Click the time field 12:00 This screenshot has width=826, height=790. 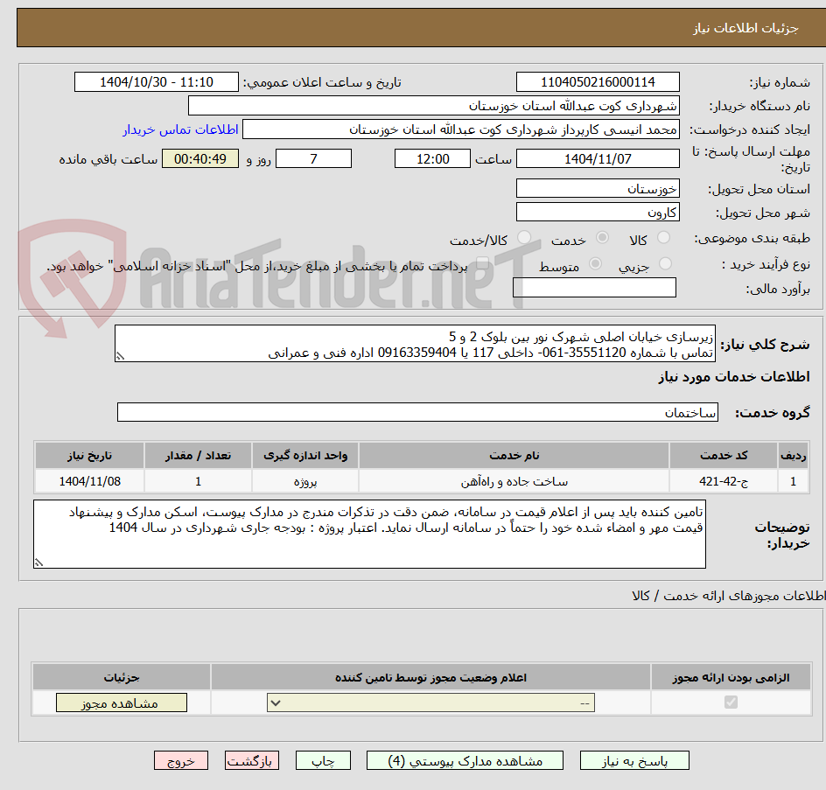(432, 158)
